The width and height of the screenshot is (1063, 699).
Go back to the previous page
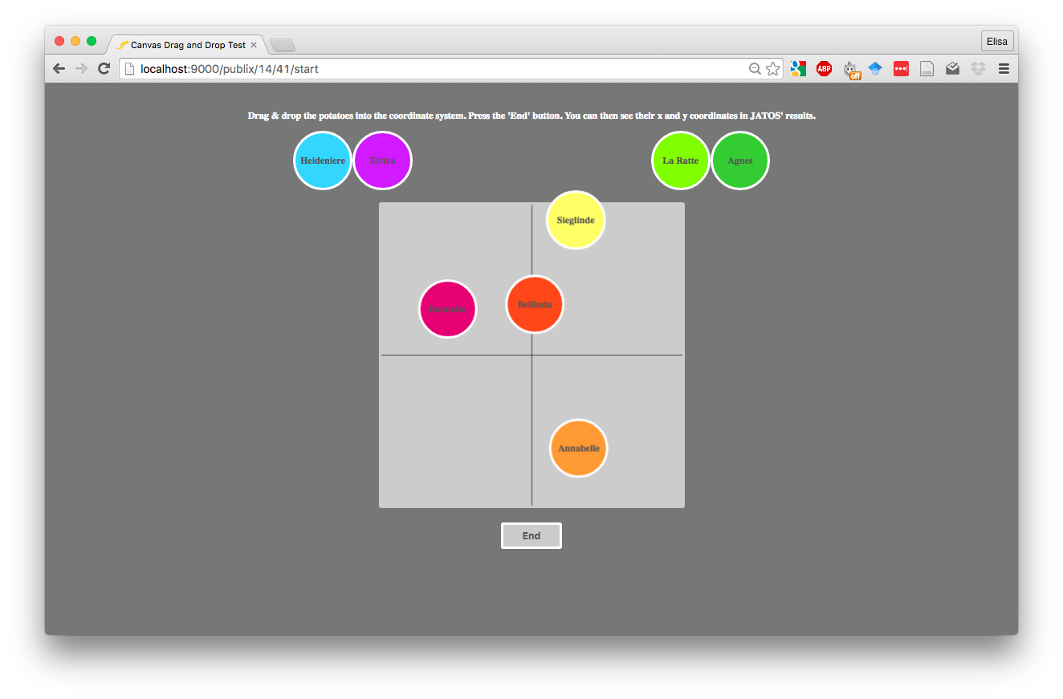(x=59, y=69)
